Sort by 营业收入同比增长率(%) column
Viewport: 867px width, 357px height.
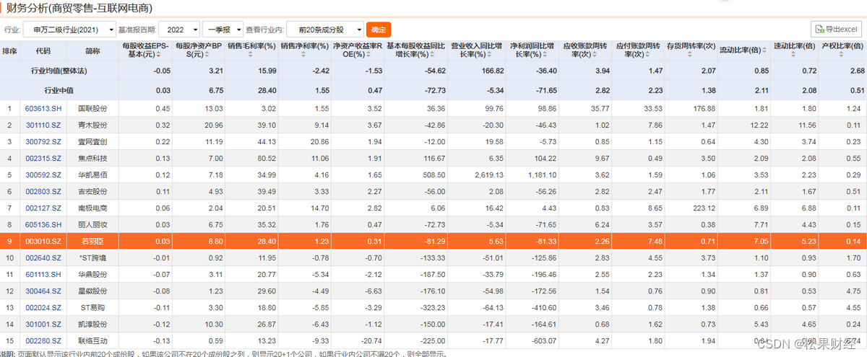(478, 50)
